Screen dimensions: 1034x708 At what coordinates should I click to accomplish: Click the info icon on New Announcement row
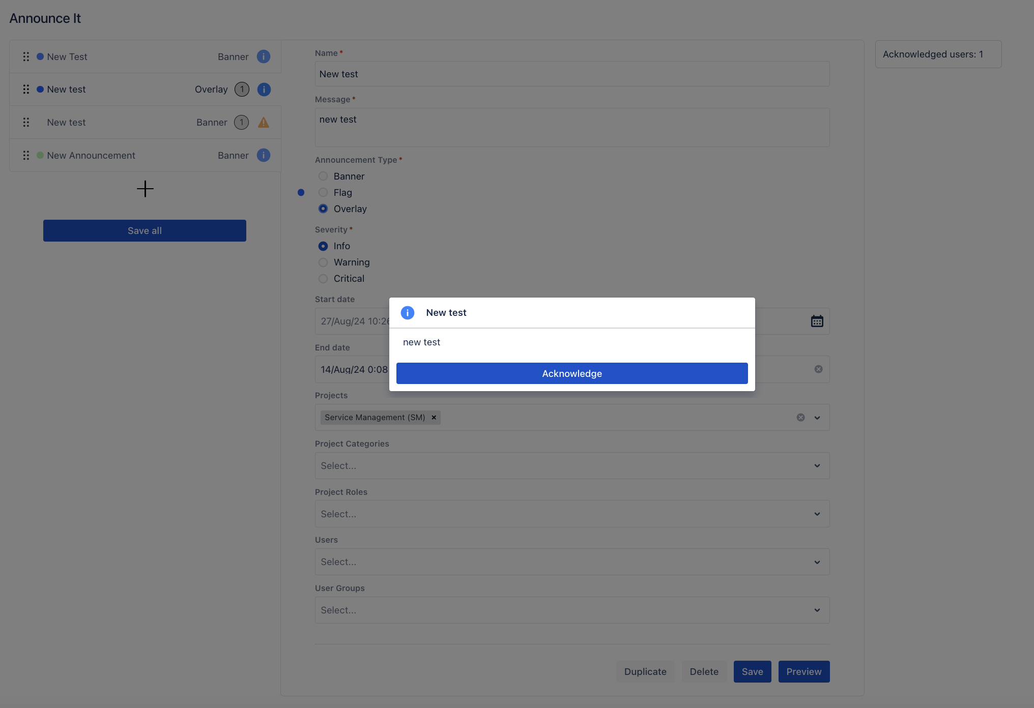[x=263, y=155]
